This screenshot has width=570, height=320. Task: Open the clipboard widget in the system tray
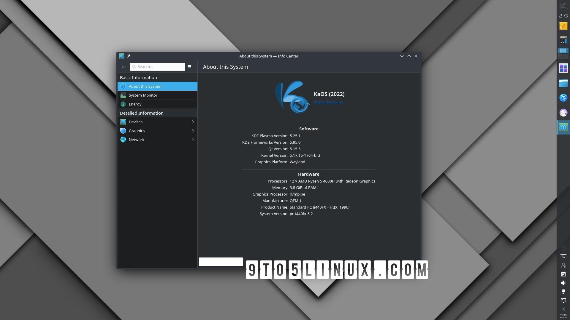(563, 274)
